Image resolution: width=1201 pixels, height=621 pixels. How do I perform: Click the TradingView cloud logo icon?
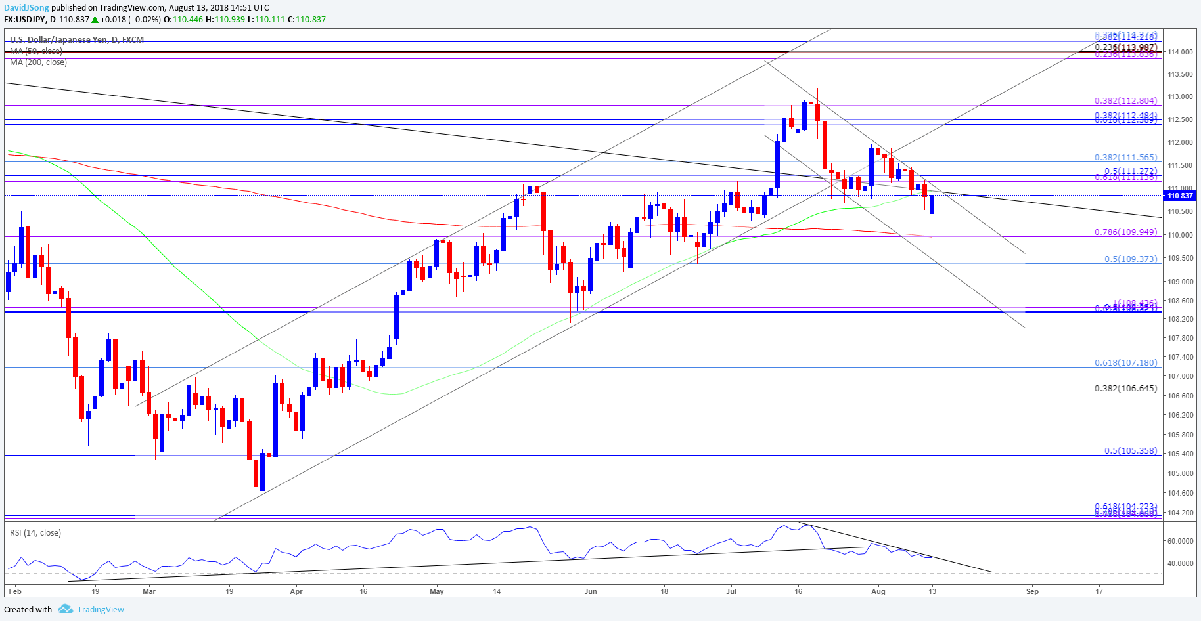tap(65, 609)
